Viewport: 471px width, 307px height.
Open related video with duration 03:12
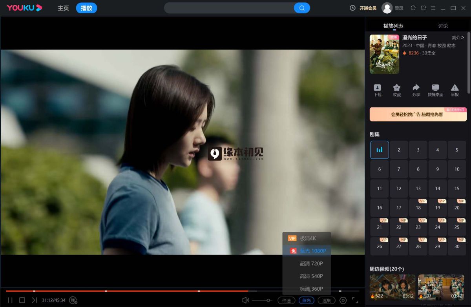pos(392,287)
